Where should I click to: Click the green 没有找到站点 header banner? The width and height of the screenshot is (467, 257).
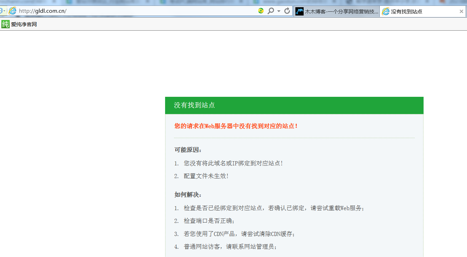pyautogui.click(x=294, y=105)
